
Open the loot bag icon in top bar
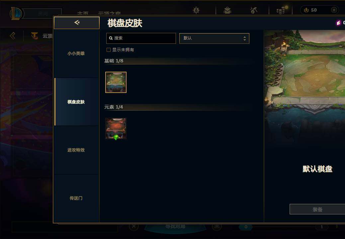227,10
